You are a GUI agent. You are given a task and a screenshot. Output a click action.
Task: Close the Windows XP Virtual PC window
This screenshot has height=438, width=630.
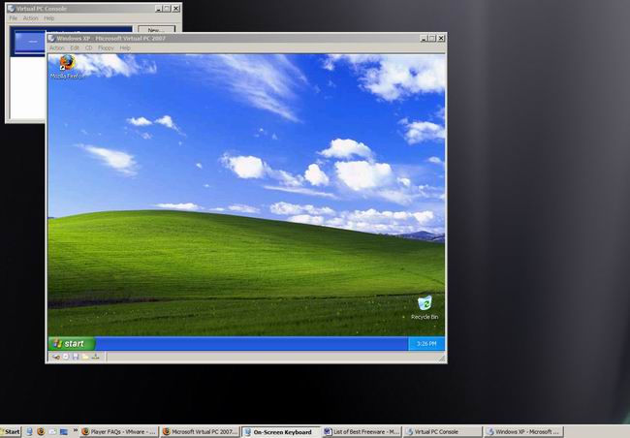click(441, 38)
